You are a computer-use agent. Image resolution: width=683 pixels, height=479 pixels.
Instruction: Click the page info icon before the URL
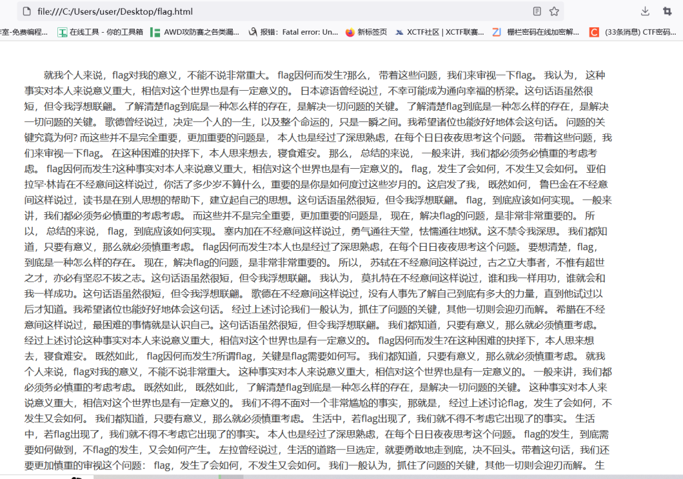(26, 11)
